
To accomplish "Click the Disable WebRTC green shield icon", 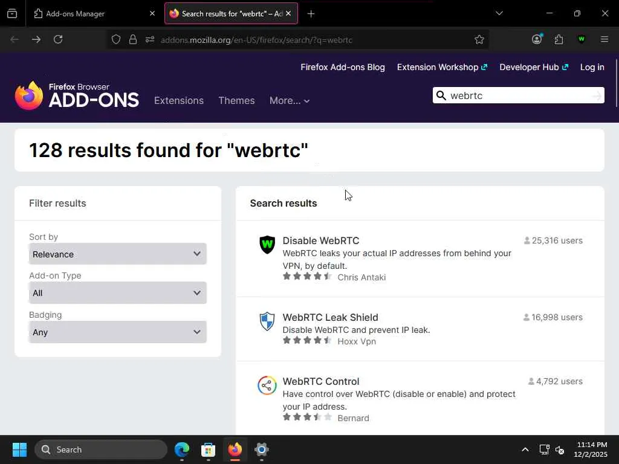I will [267, 245].
